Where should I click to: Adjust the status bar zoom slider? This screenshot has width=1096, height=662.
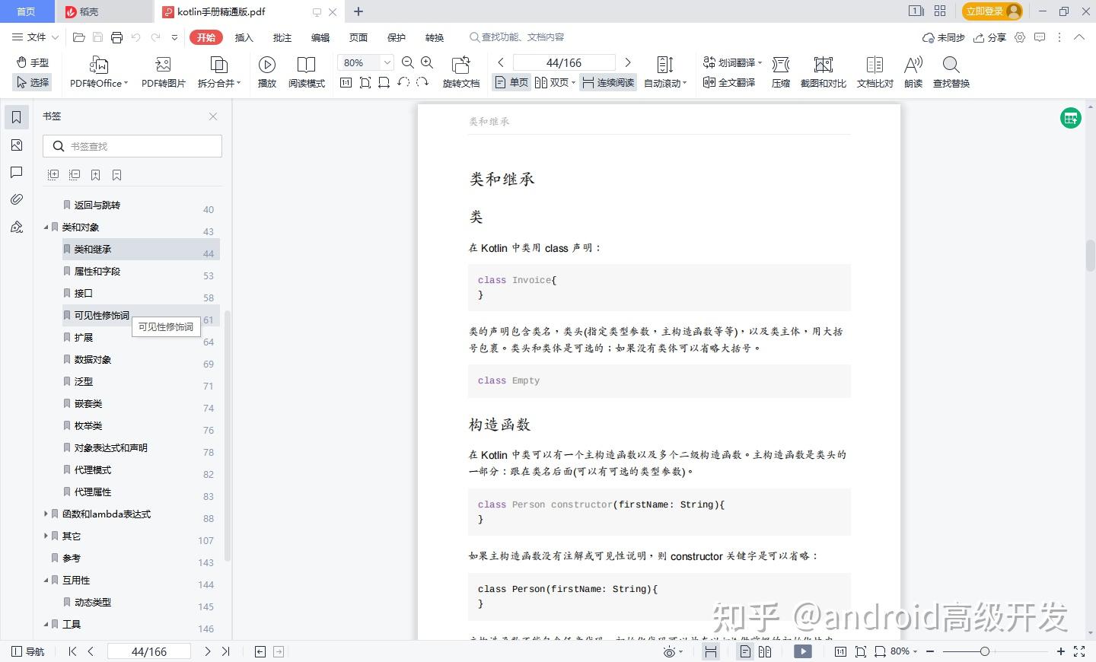(x=985, y=651)
